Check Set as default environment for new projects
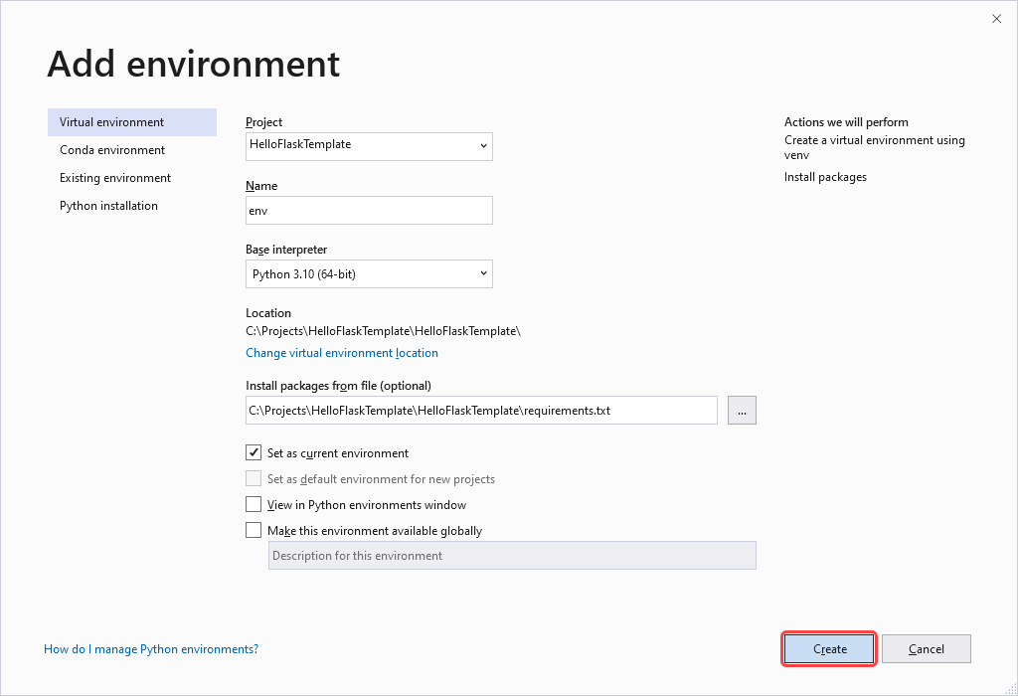 click(x=254, y=478)
